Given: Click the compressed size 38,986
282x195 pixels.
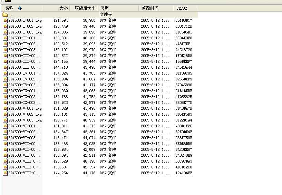Looking at the screenshot, I should click(x=89, y=20).
